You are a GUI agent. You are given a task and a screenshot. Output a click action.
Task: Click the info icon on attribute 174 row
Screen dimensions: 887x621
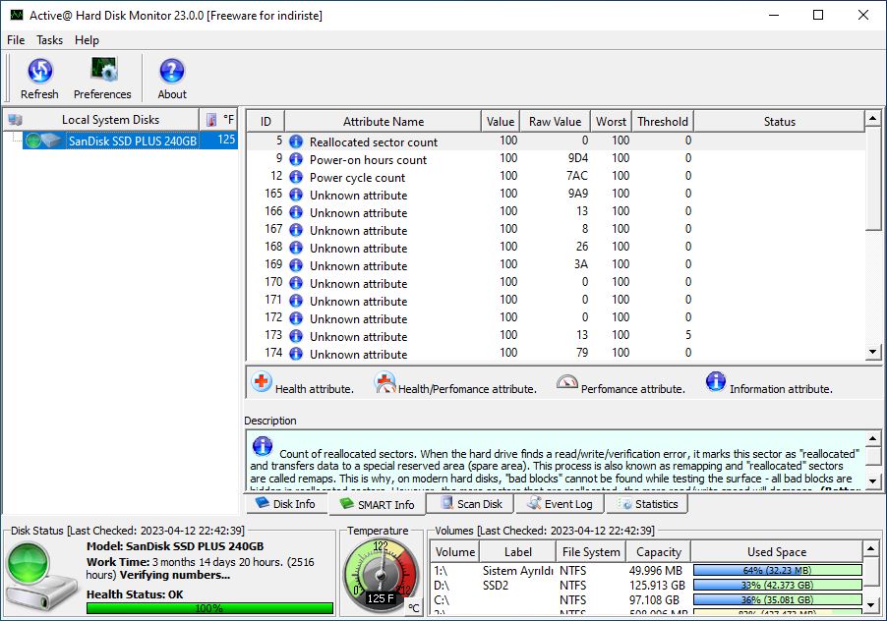pos(296,354)
